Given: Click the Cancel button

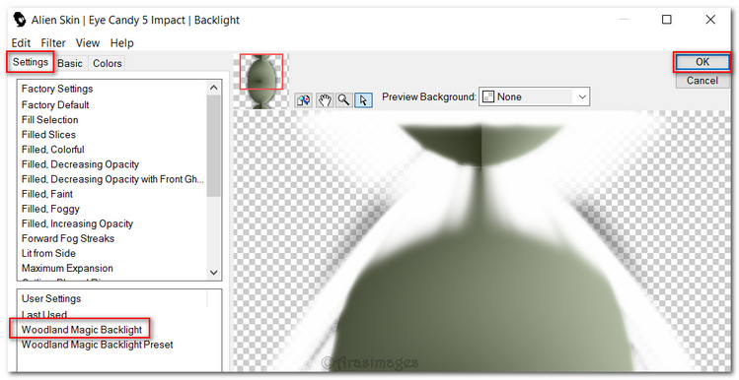Looking at the screenshot, I should click(702, 81).
